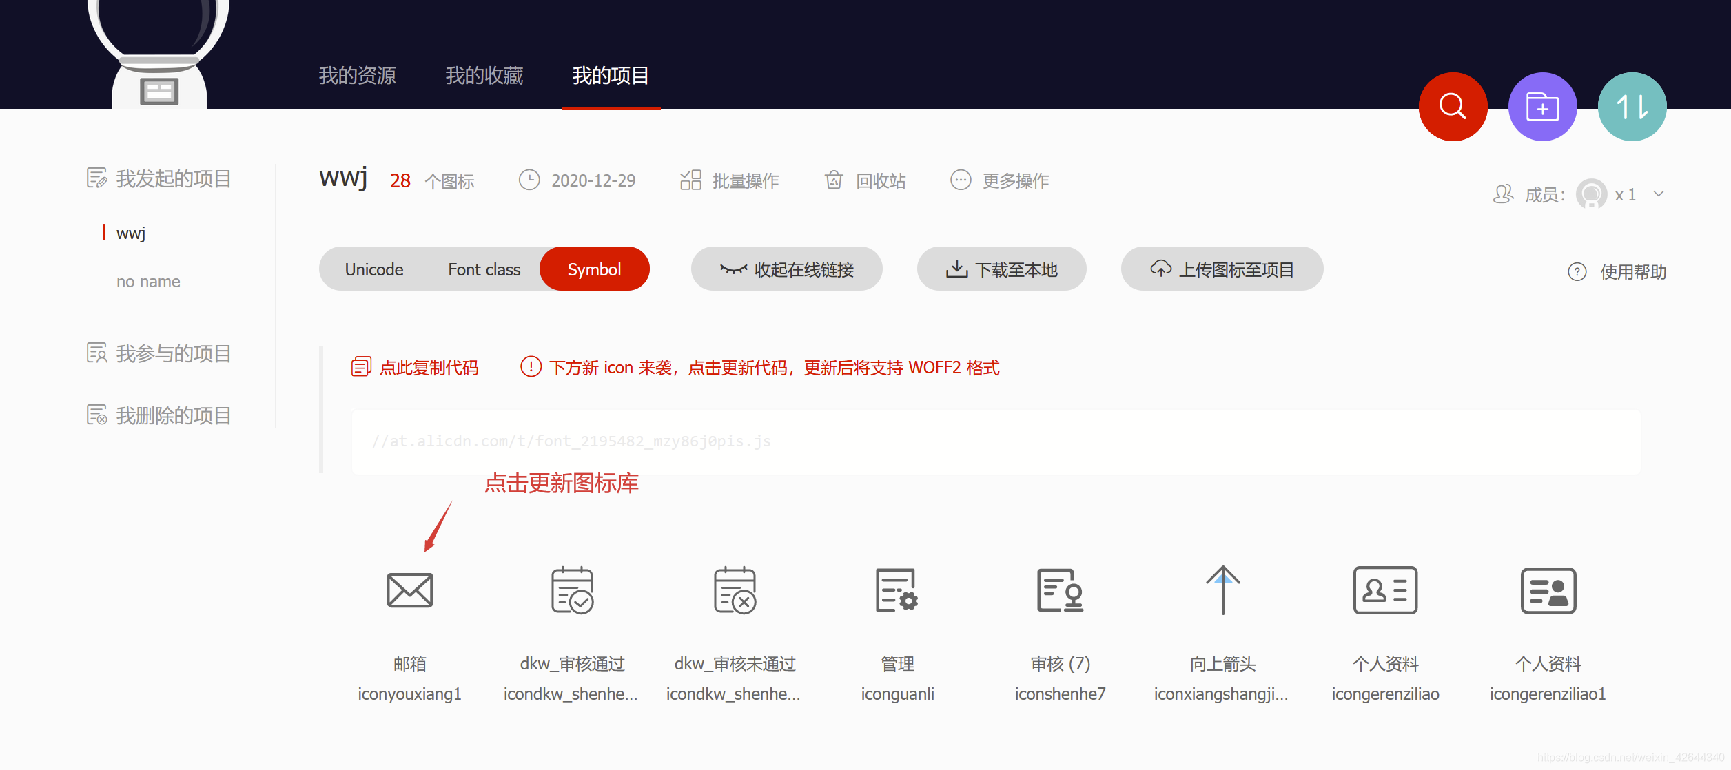
Task: Select the 审核 (7) stamp icon
Action: tap(1060, 590)
